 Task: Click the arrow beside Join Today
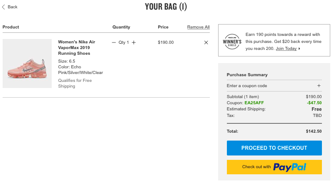(x=300, y=49)
